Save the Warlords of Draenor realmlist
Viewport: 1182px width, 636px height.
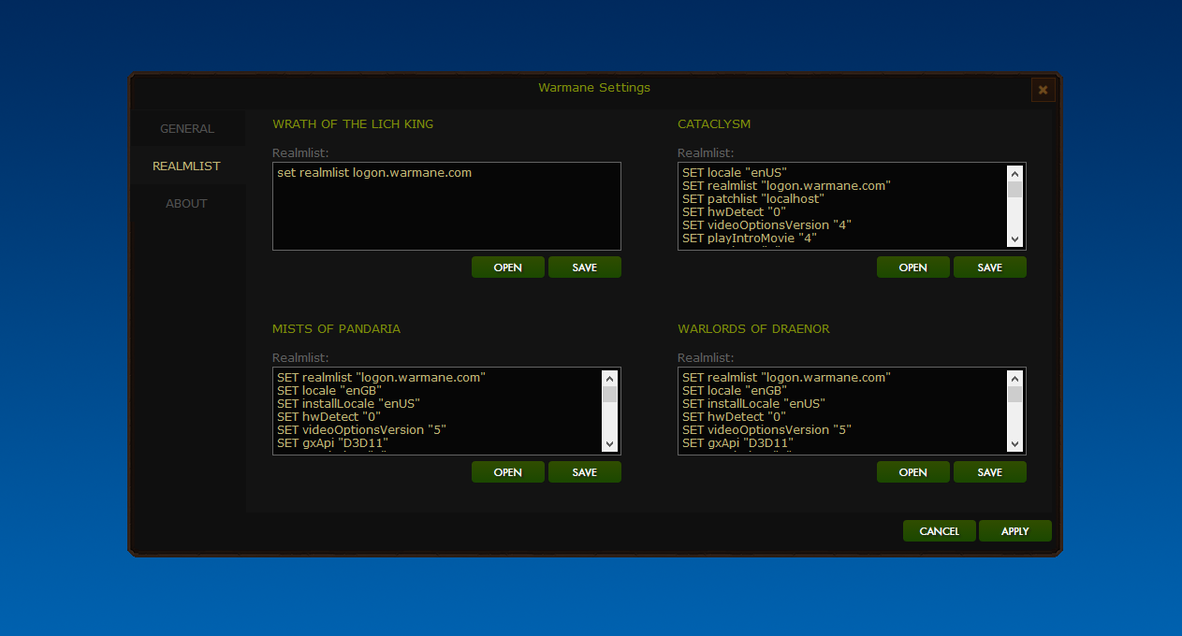pyautogui.click(x=989, y=472)
